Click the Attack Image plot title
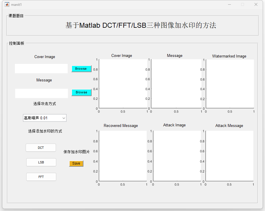Image resolution: width=265 pixels, height=211 pixels. tap(174, 125)
